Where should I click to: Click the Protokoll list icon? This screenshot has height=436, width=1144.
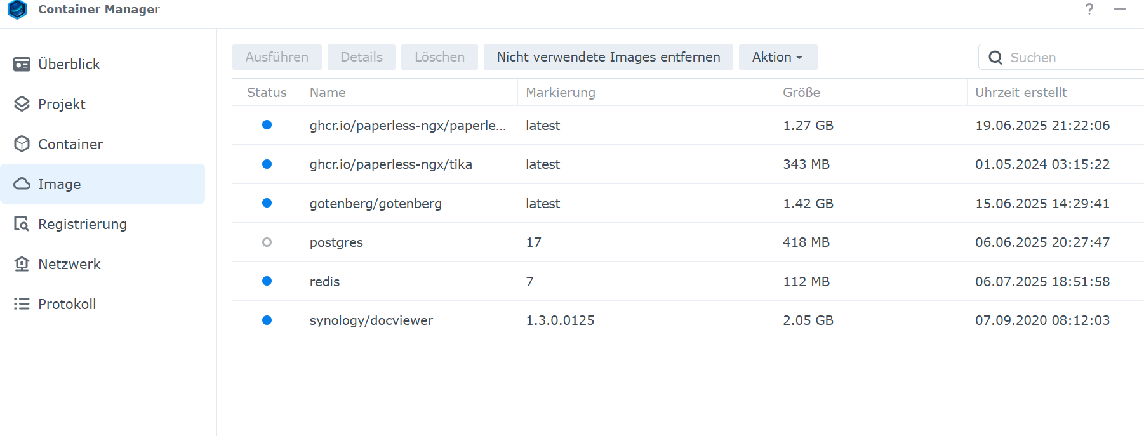coord(22,304)
